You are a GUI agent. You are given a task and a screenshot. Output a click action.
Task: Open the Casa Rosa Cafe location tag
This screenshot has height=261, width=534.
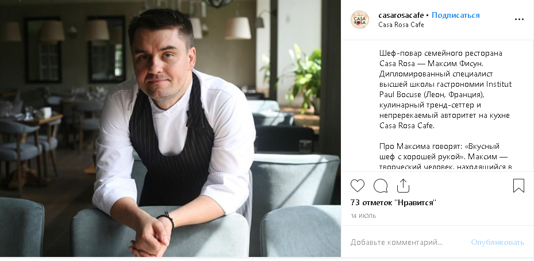(401, 25)
